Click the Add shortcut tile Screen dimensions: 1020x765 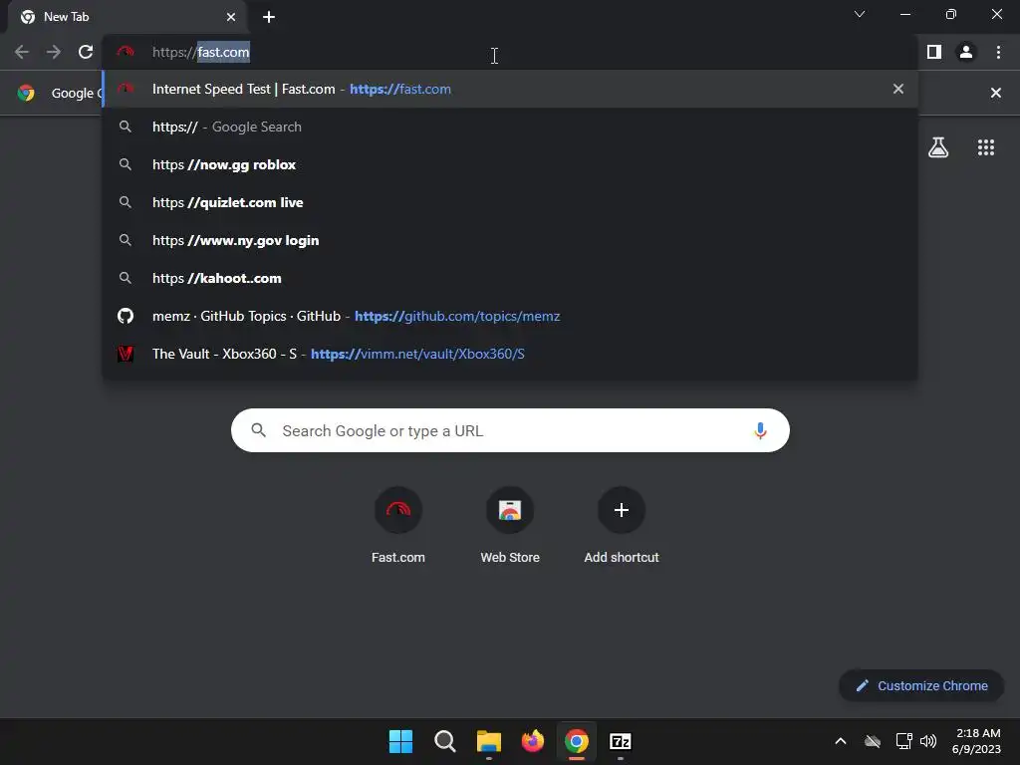coord(622,524)
